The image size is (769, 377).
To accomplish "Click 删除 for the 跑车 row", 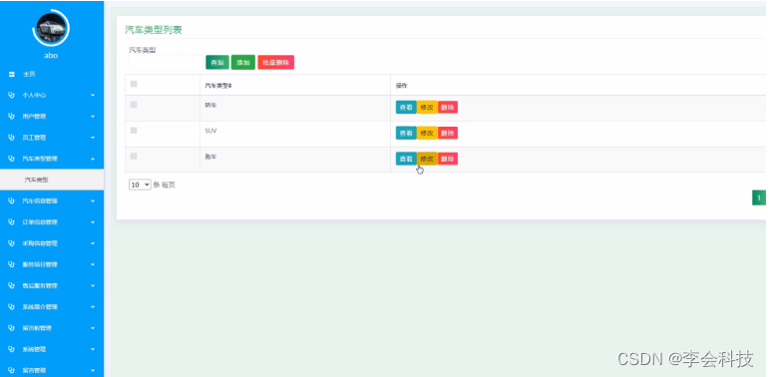I will (447, 159).
